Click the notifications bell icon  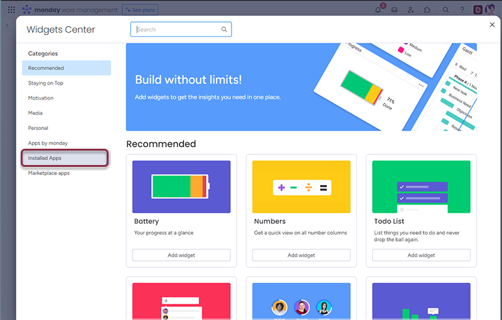[378, 10]
